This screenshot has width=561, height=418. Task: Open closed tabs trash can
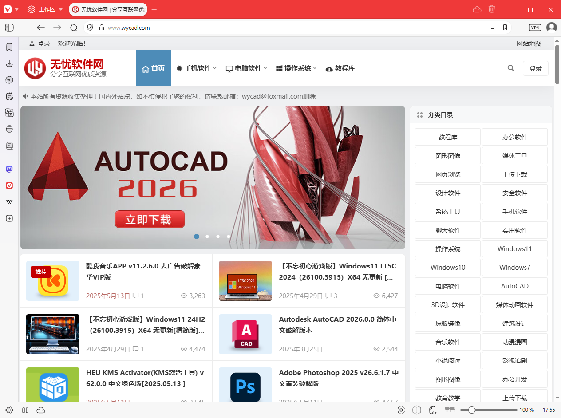492,9
